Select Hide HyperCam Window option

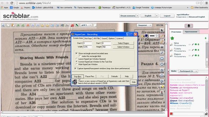pos(76,64)
